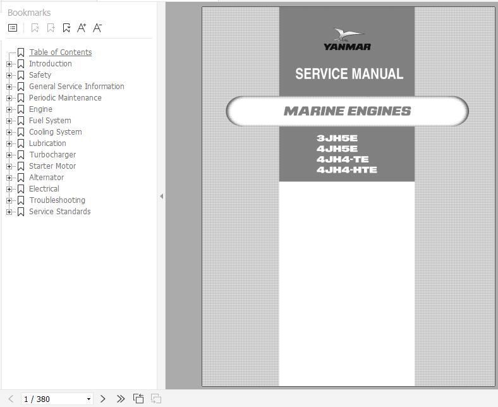Screen dimensions: 498x407
Task: Click the delete bookmark icon
Action: (35, 28)
